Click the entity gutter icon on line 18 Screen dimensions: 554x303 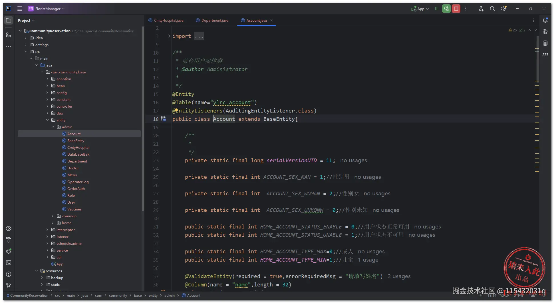click(163, 119)
